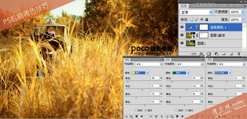
Task: Select the layer mask of 图层1副本
Action: click(204, 35)
